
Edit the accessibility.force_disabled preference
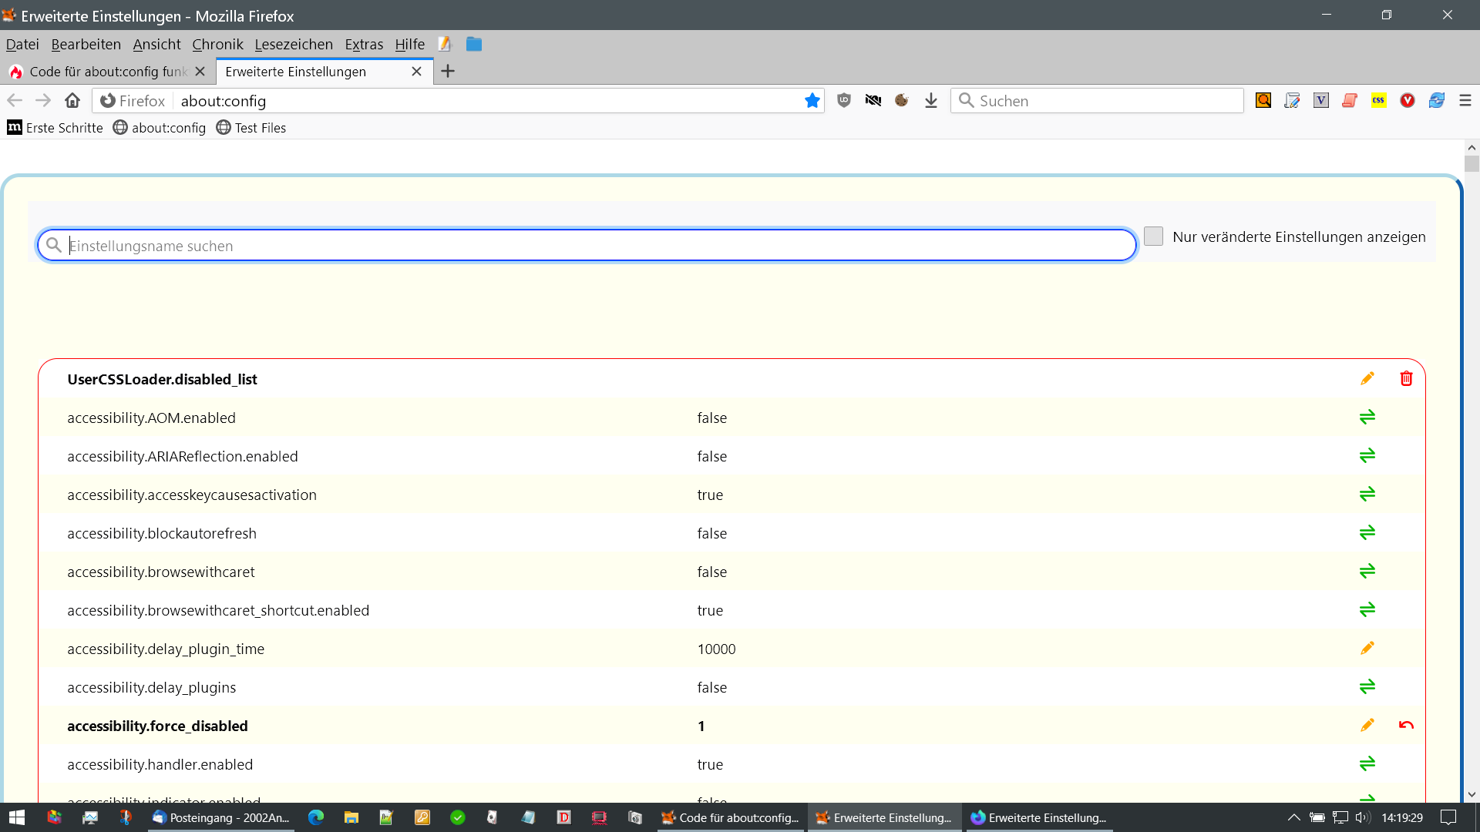click(x=1367, y=726)
